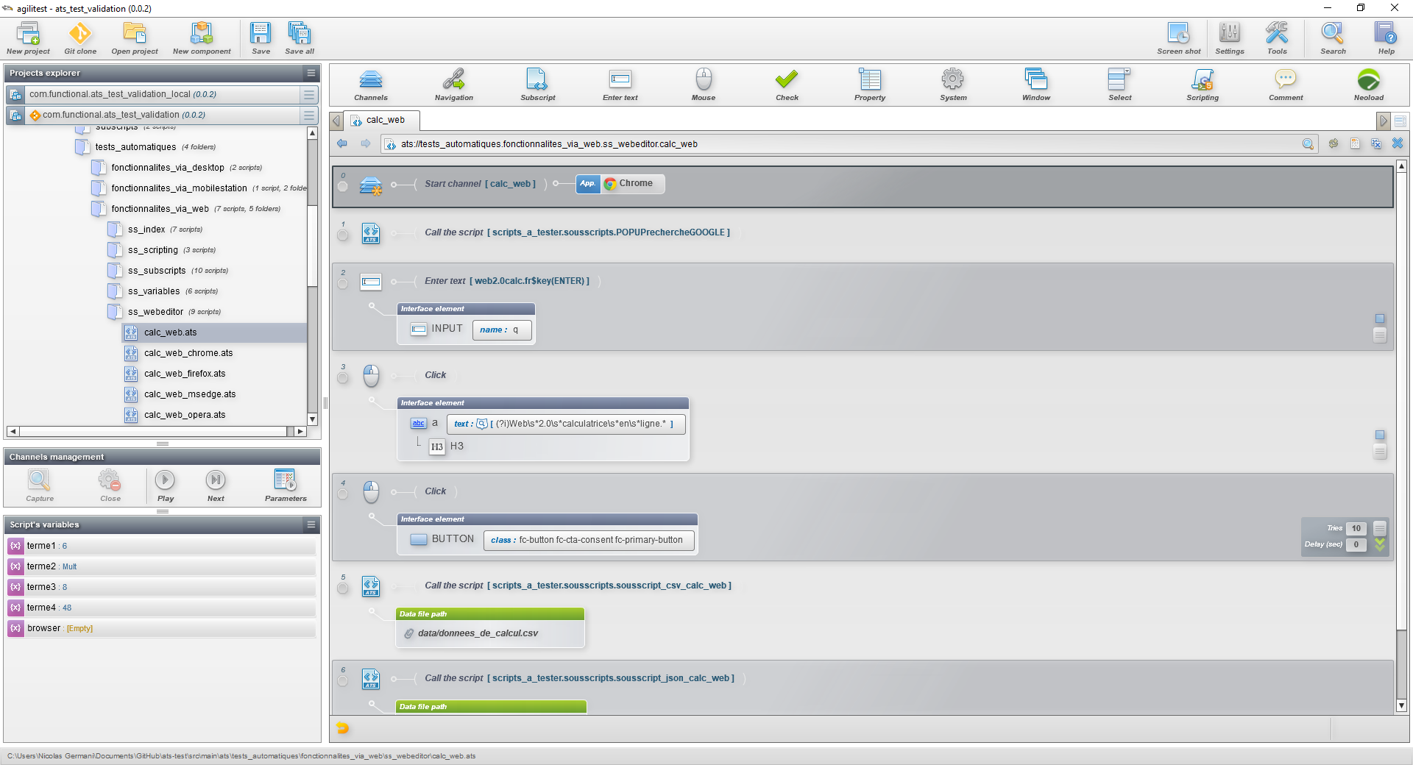Image resolution: width=1413 pixels, height=765 pixels.
Task: Expand the ss_index folder
Action: pos(115,230)
